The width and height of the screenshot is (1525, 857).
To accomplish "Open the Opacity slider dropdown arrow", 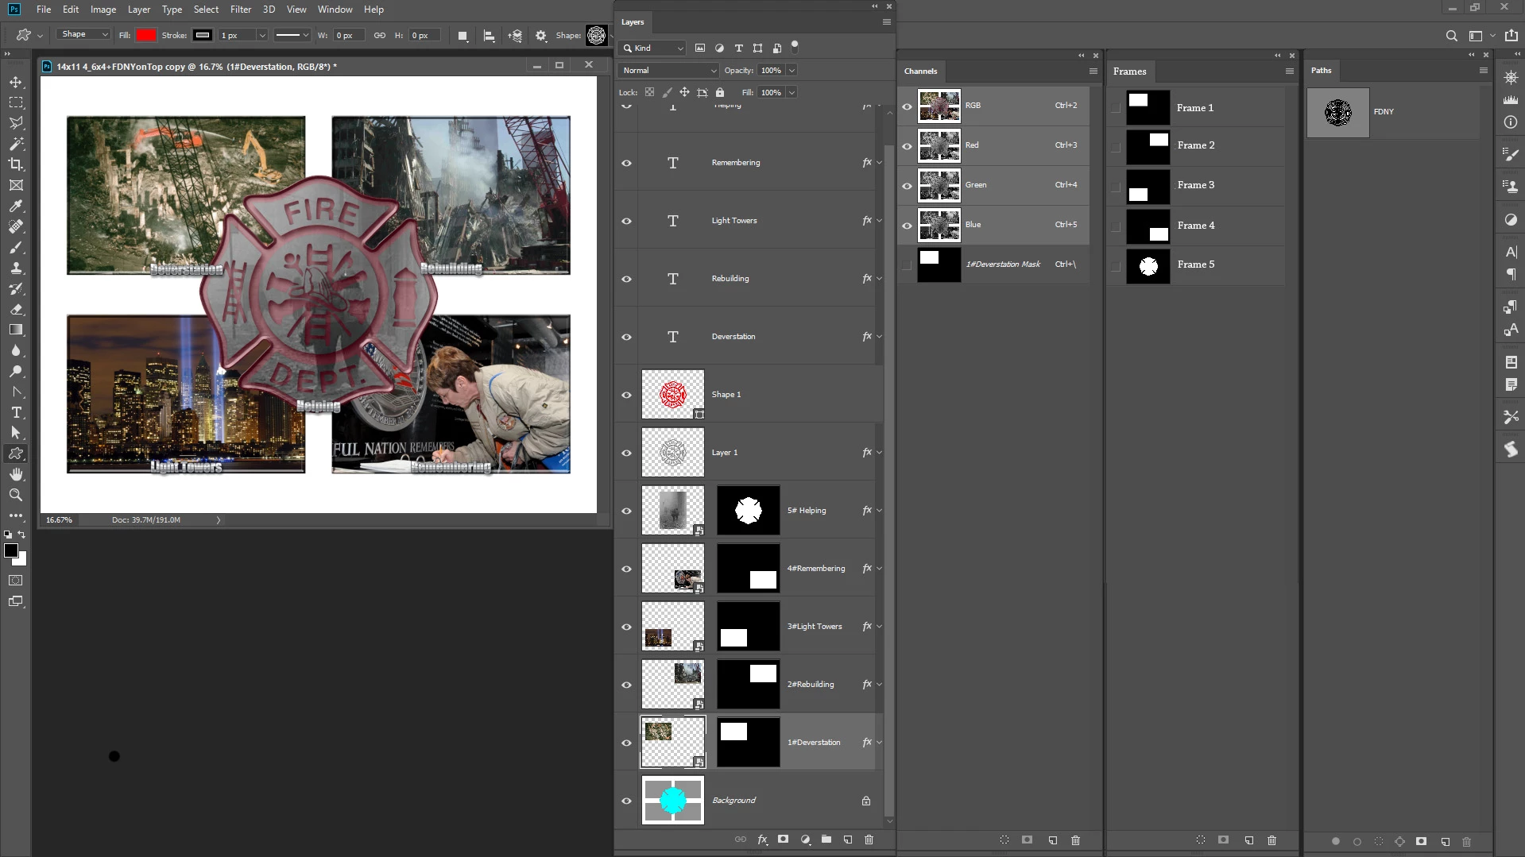I will pyautogui.click(x=792, y=71).
